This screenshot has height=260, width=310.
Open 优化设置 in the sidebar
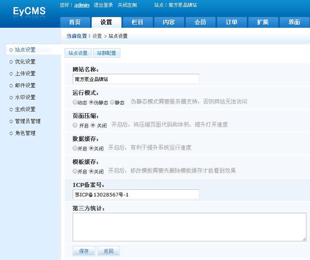click(x=25, y=62)
